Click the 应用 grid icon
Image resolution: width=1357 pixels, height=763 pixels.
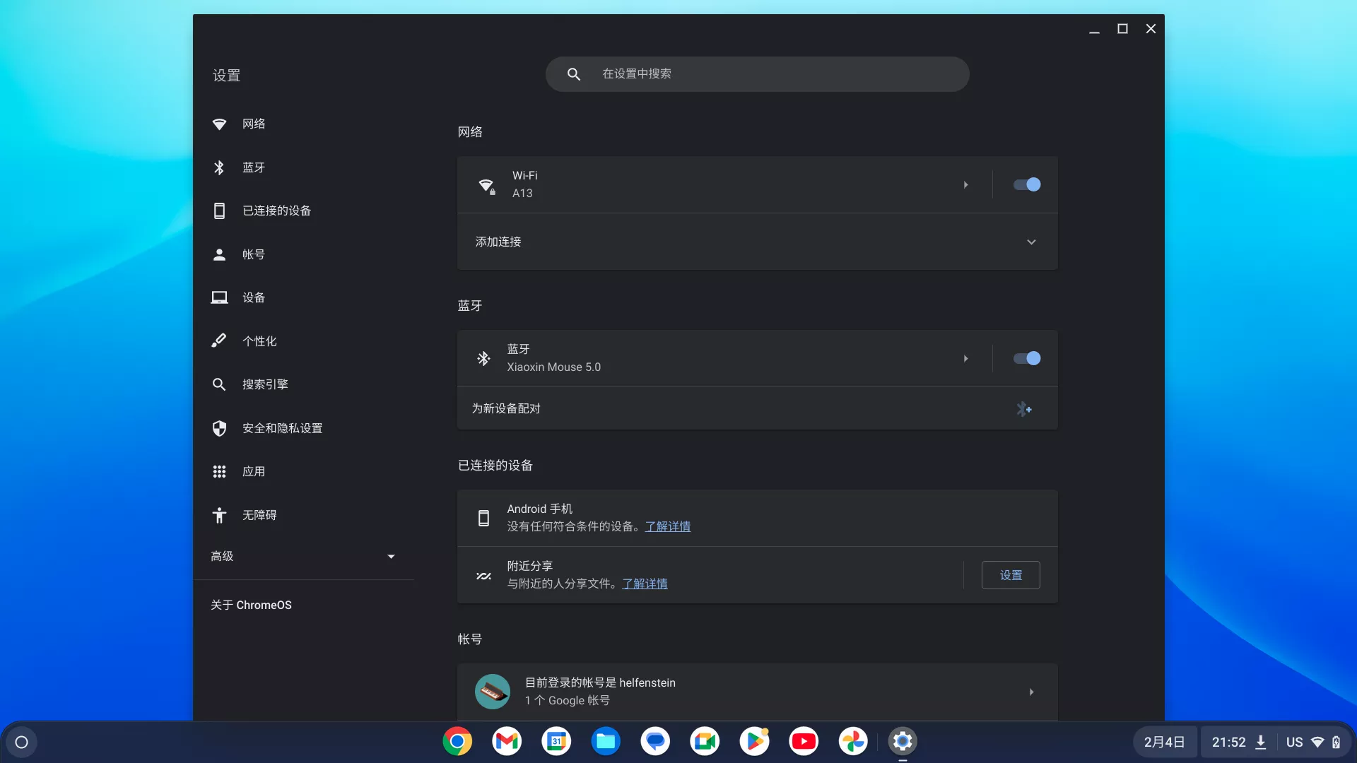(x=219, y=472)
